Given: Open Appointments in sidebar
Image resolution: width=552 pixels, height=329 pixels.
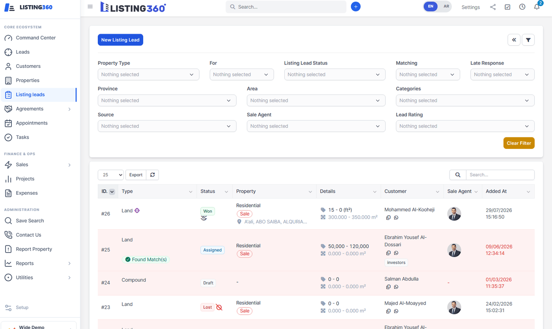Looking at the screenshot, I should coord(38,123).
